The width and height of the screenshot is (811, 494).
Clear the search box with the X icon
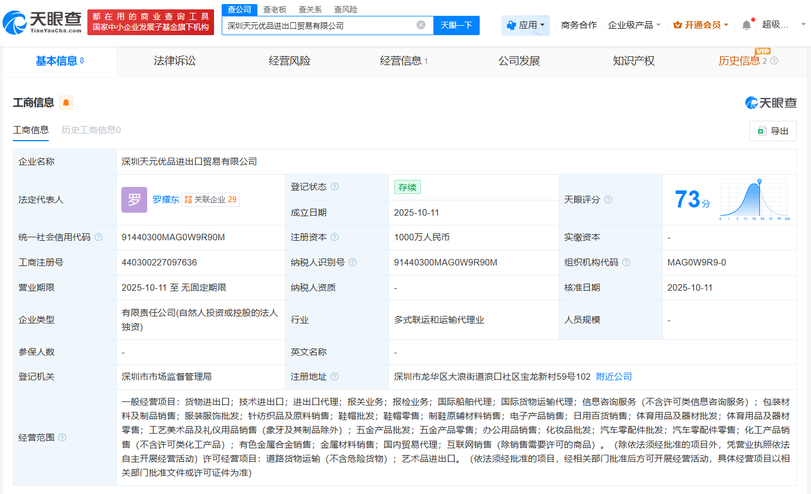tap(420, 25)
